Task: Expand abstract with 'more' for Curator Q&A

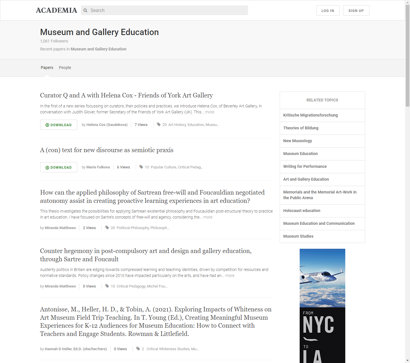Action: 210,112
